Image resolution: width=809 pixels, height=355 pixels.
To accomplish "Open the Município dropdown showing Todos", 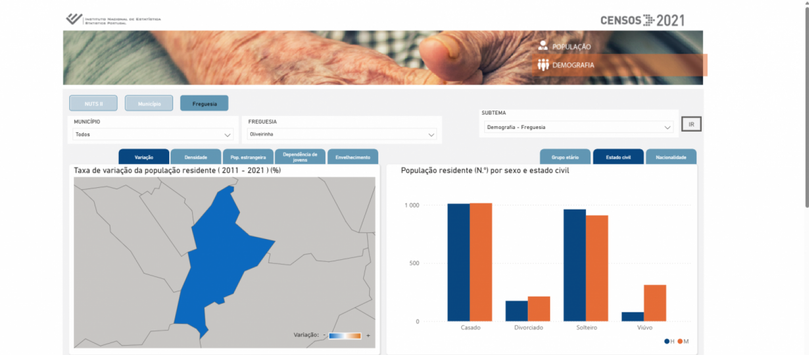I will (x=153, y=134).
